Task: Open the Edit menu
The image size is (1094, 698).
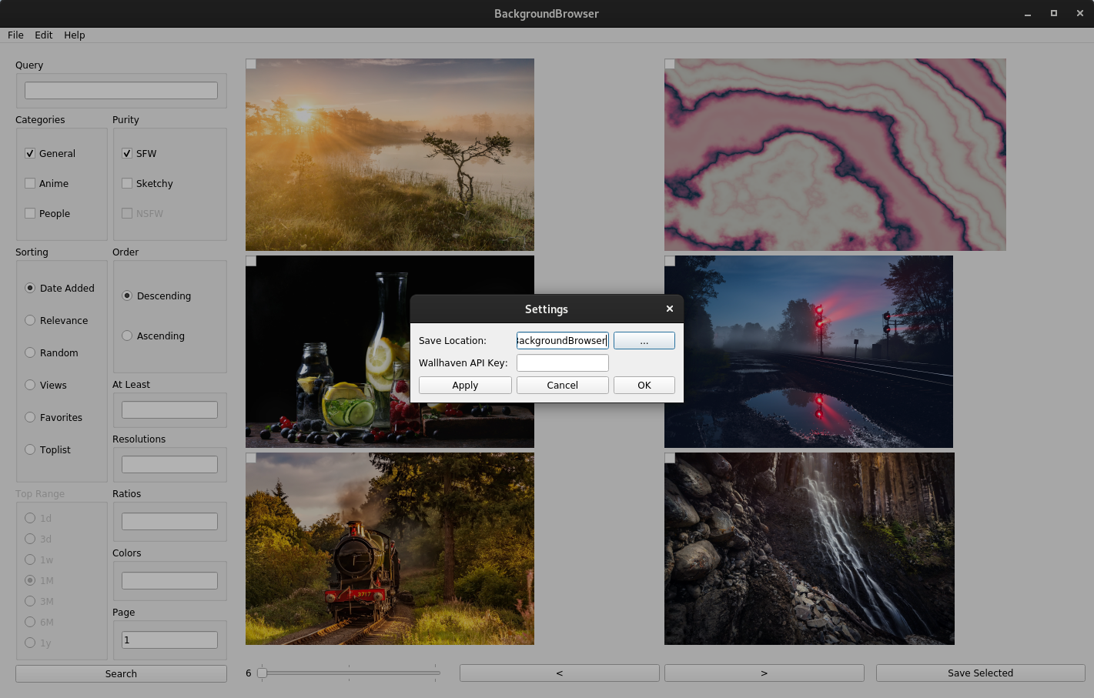Action: (x=44, y=35)
